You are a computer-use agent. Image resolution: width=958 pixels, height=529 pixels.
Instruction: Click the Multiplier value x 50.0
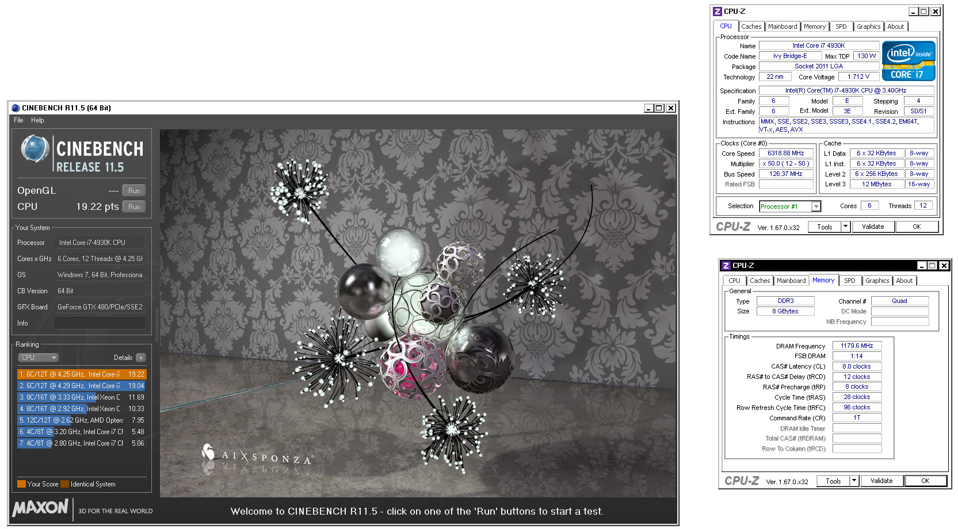click(x=786, y=163)
